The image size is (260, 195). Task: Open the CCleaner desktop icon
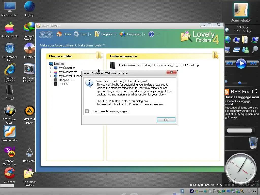9,175
